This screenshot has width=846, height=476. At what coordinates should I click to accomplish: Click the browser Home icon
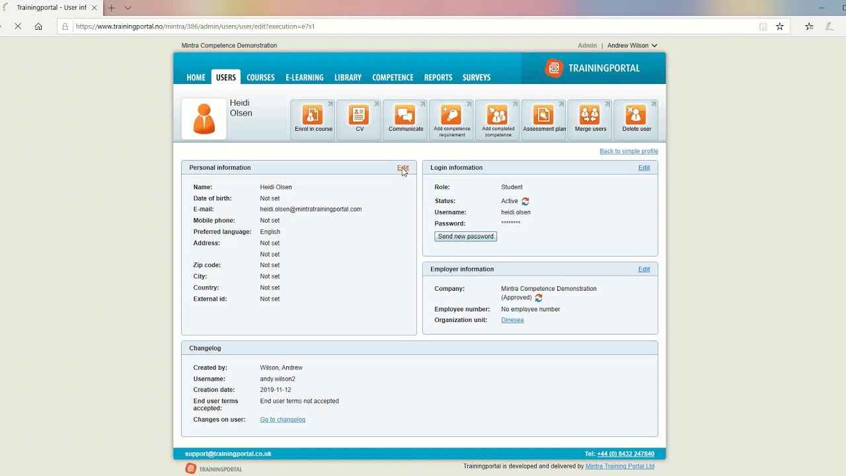pyautogui.click(x=38, y=26)
